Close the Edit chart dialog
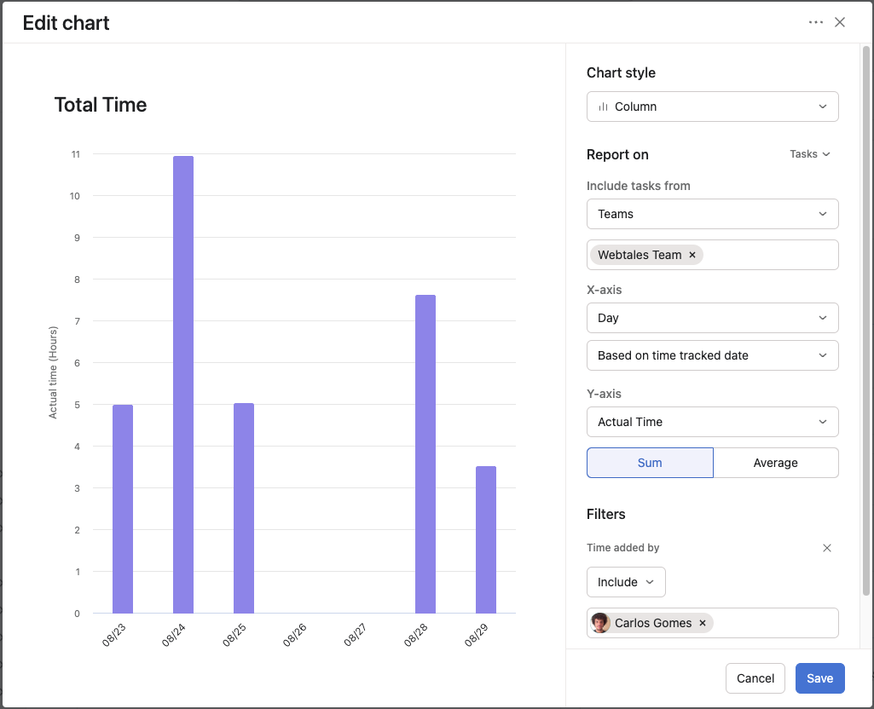 tap(840, 22)
